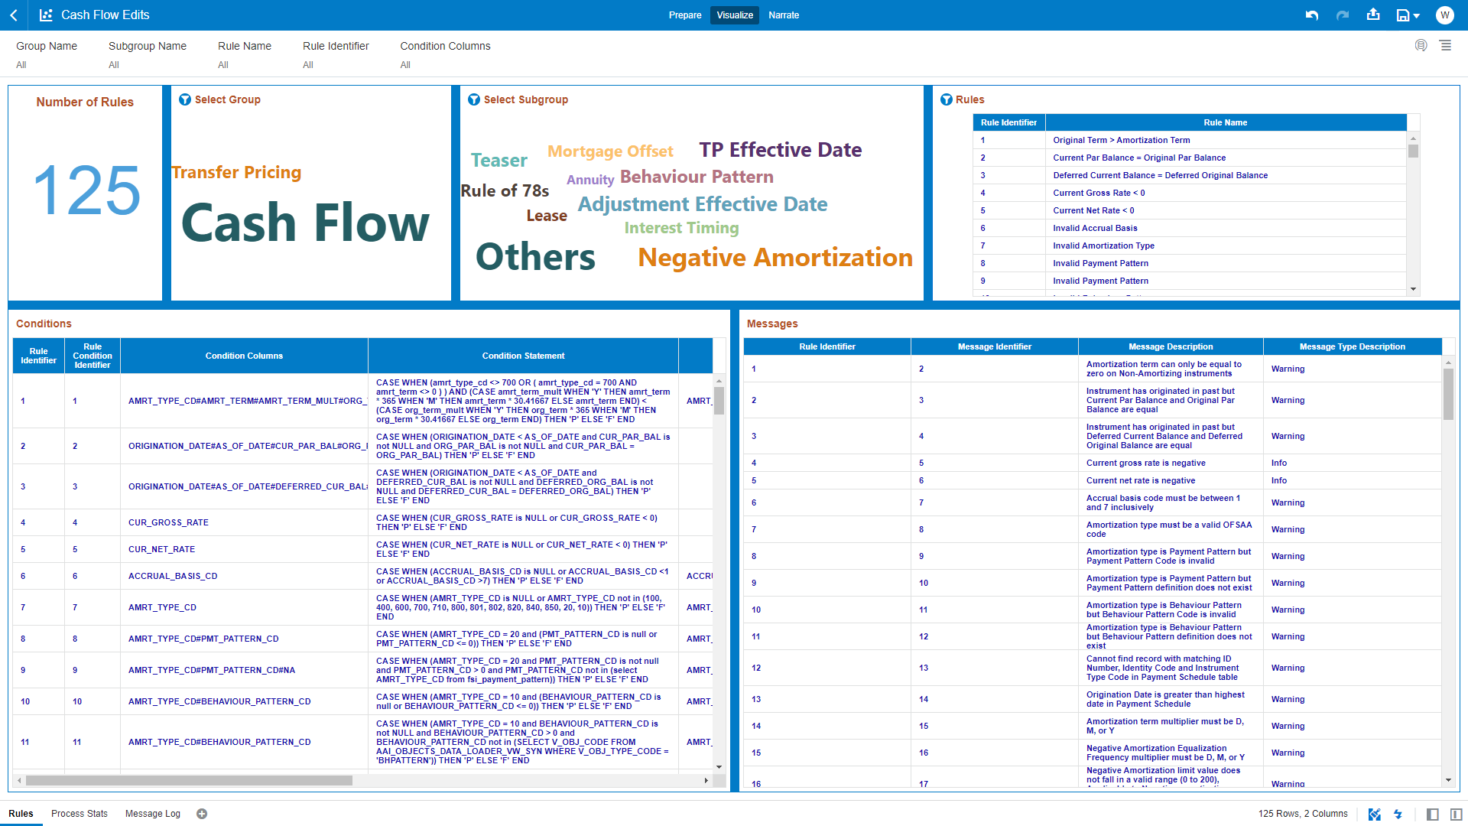Open the Save dropdown arrow
Screen dimensions: 1468x826
pyautogui.click(x=1417, y=16)
